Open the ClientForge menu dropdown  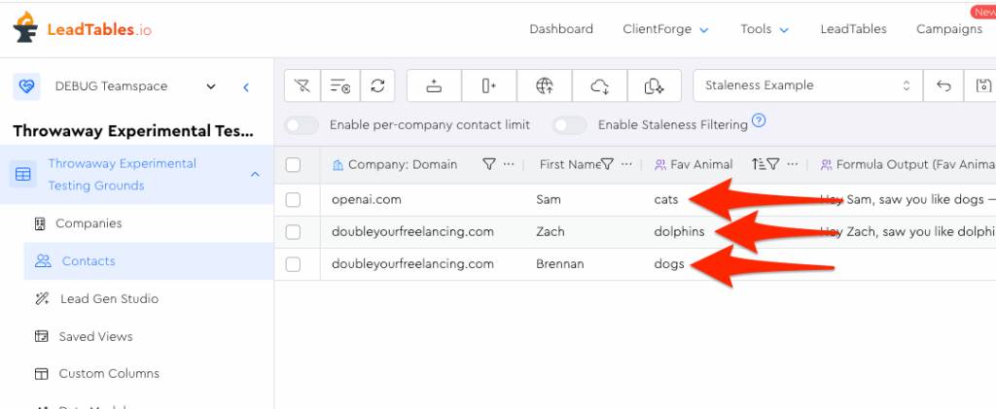(665, 29)
